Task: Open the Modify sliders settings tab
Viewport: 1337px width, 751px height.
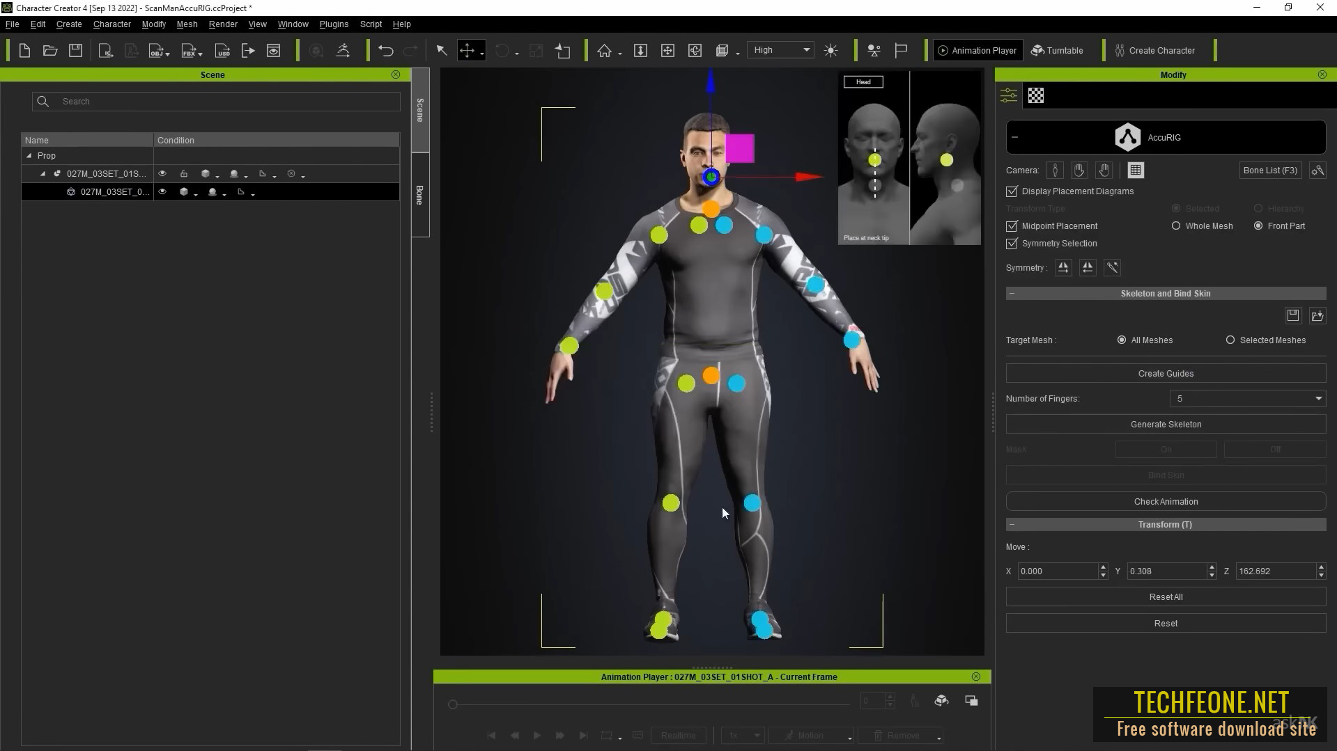Action: (x=1009, y=95)
